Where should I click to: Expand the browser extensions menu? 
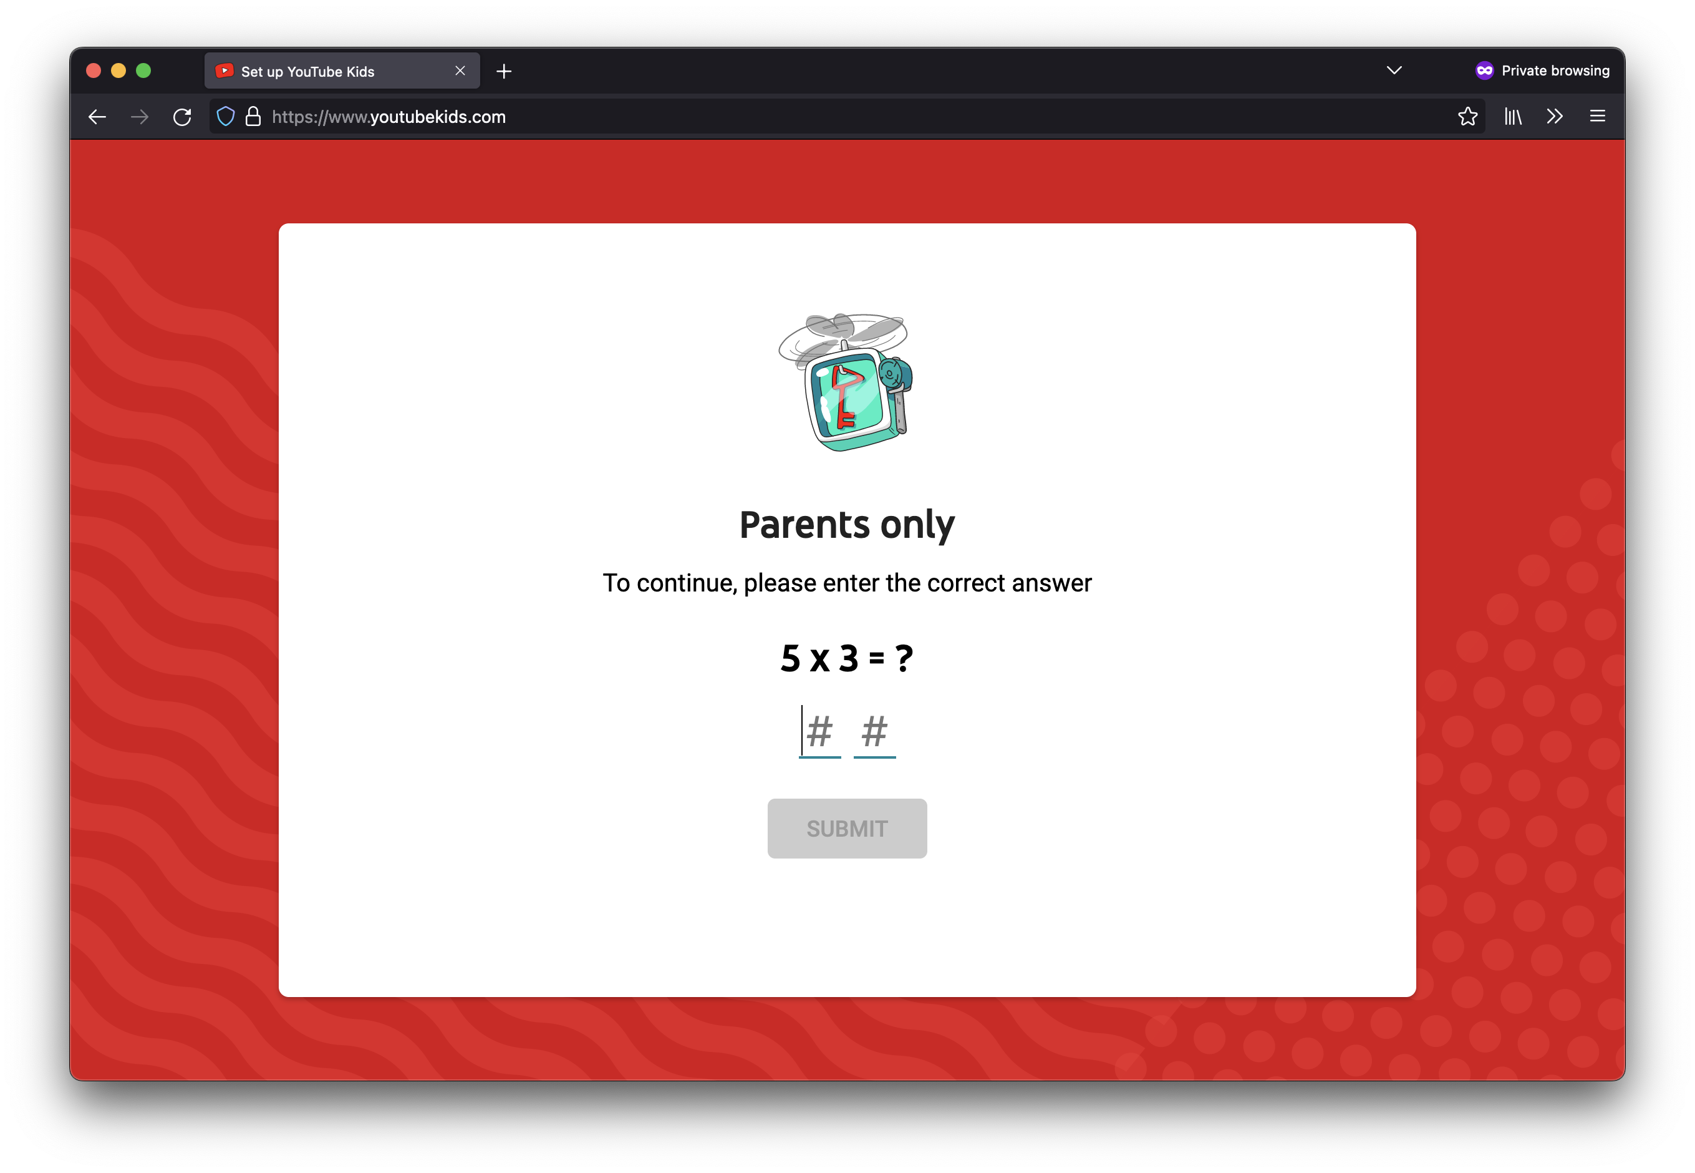pyautogui.click(x=1555, y=116)
